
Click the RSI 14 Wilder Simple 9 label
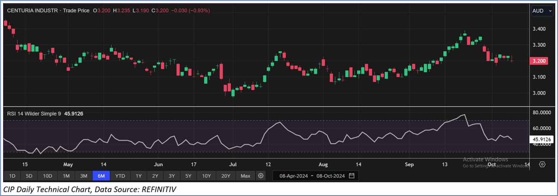click(x=34, y=113)
